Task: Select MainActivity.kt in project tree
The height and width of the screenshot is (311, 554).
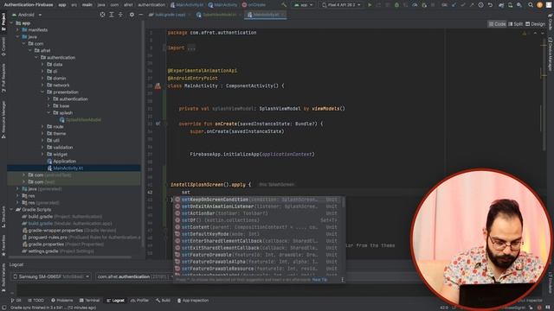Action: pos(74,168)
